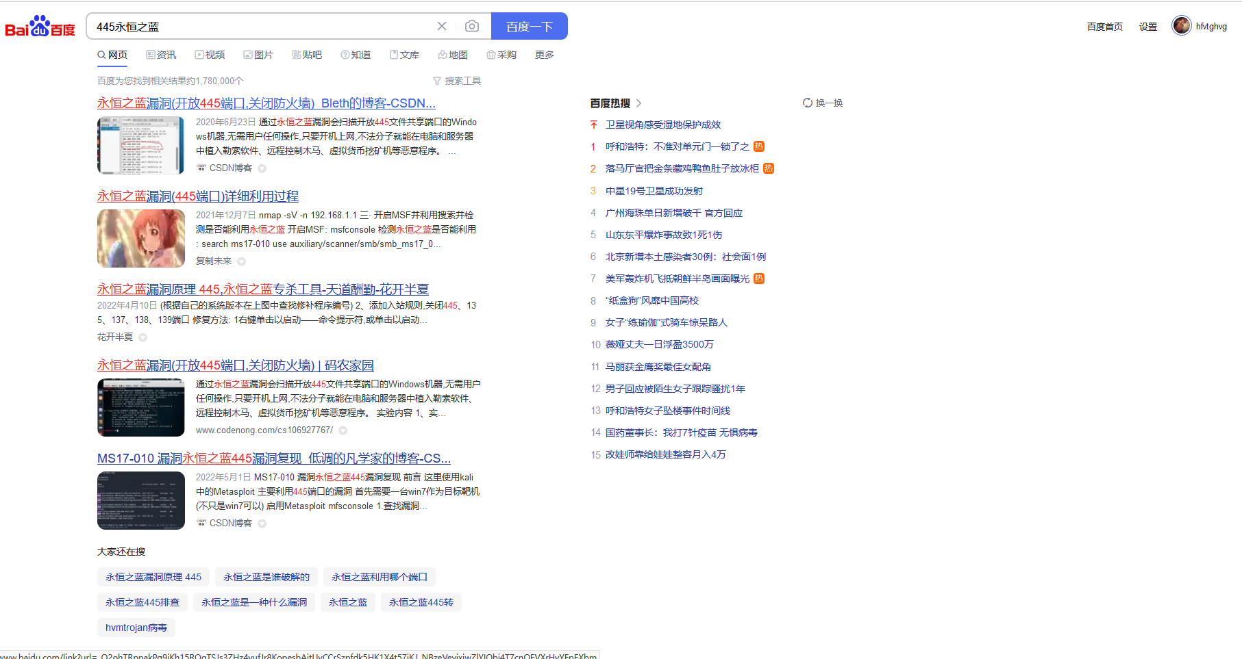This screenshot has height=659, width=1242.
Task: Click the thumbnail of the first CSDN result
Action: [141, 145]
